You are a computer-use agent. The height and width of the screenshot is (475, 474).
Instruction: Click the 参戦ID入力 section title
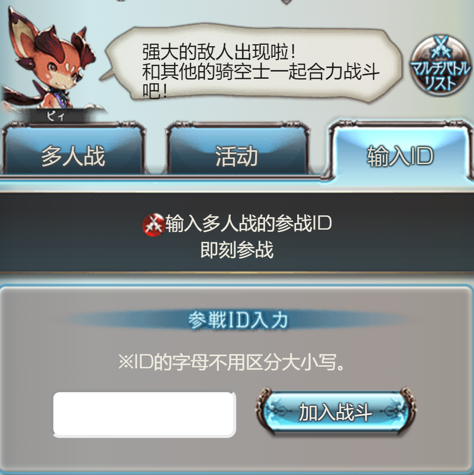point(237,320)
